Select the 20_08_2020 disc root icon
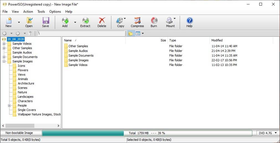 tap(4, 39)
